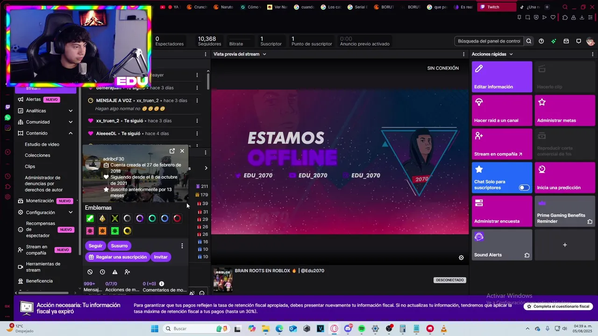Click the unmod user icon in user card

coord(127,272)
